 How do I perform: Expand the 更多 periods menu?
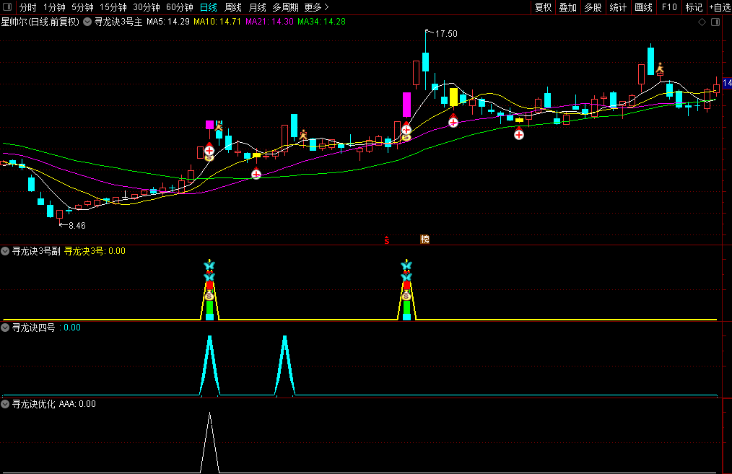pos(316,7)
